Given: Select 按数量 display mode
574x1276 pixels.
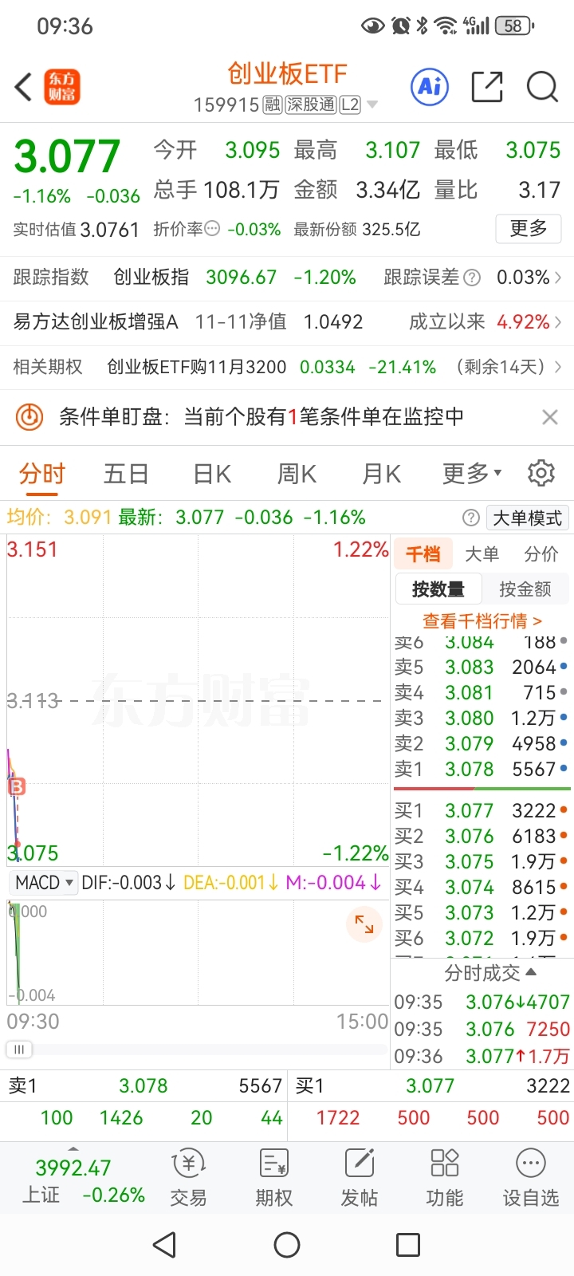Looking at the screenshot, I should 438,589.
